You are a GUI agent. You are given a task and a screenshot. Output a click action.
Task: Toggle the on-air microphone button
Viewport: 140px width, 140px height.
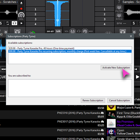click(x=50, y=31)
